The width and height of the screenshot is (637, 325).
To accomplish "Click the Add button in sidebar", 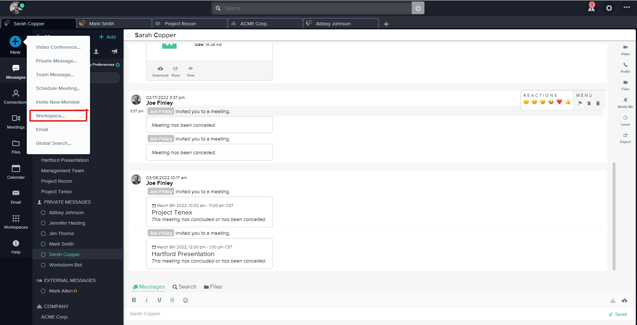I will click(107, 37).
